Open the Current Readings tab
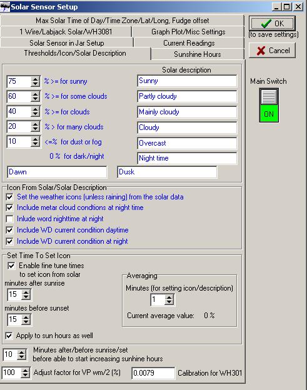Screen dimensions: 307x390 pyautogui.click(x=189, y=43)
